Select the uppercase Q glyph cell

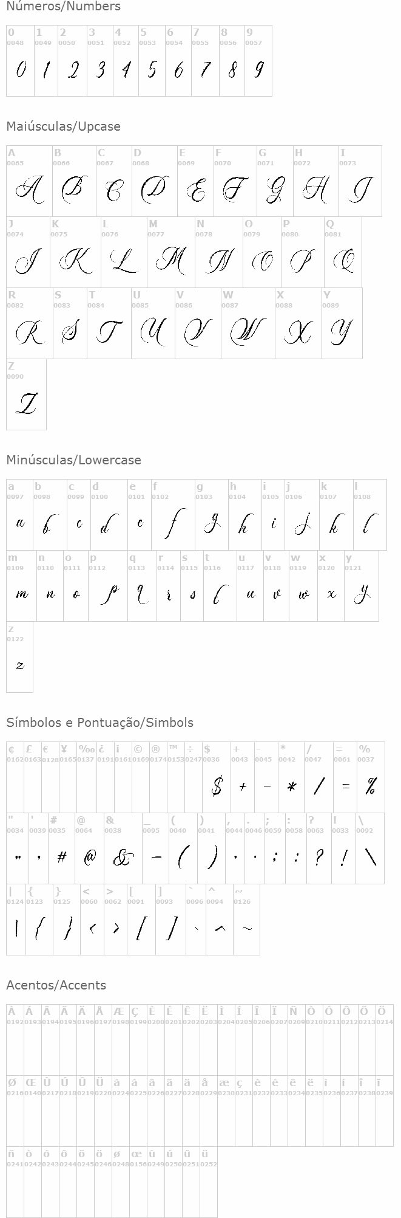pyautogui.click(x=343, y=253)
